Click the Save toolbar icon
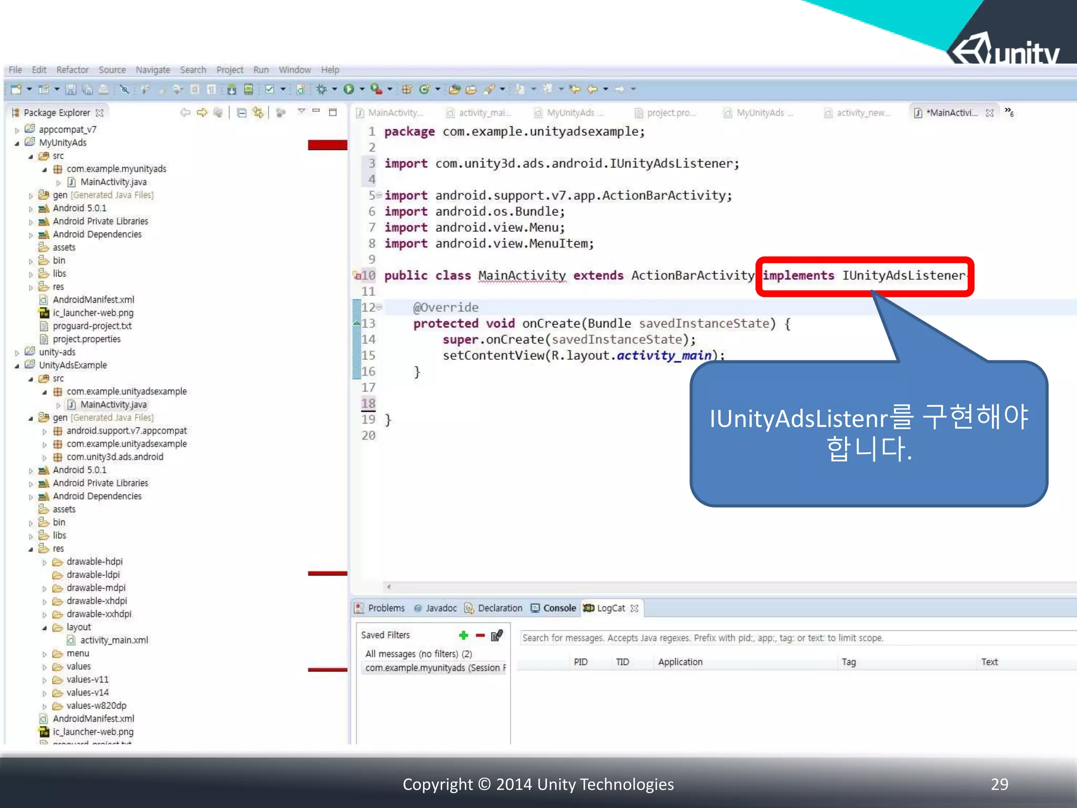Viewport: 1077px width, 808px height. 70,89
